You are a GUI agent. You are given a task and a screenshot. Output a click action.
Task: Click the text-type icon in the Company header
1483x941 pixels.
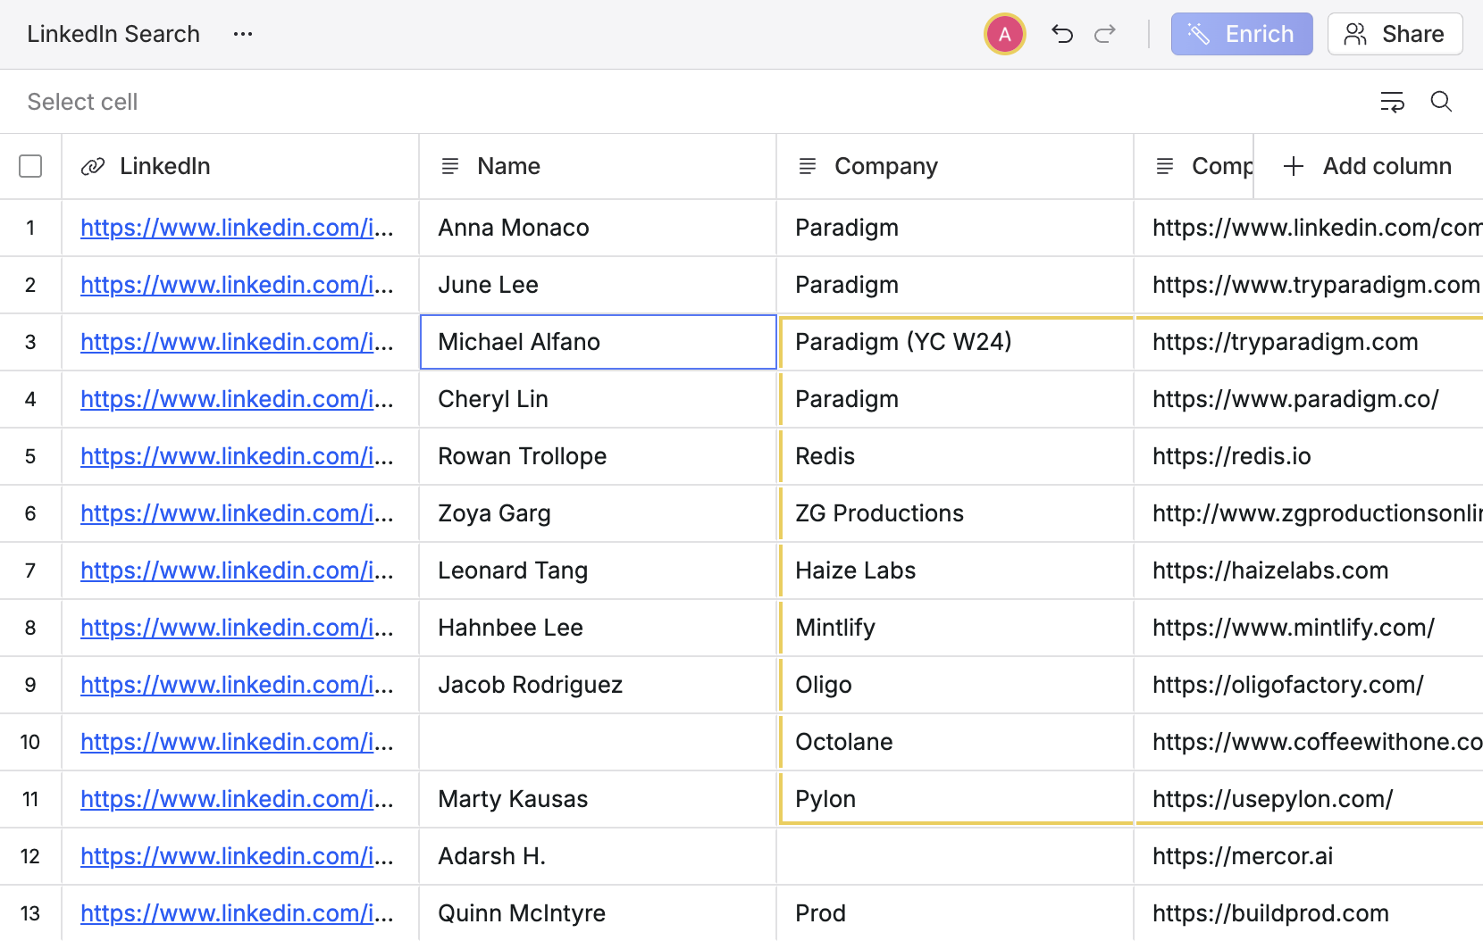pos(808,166)
